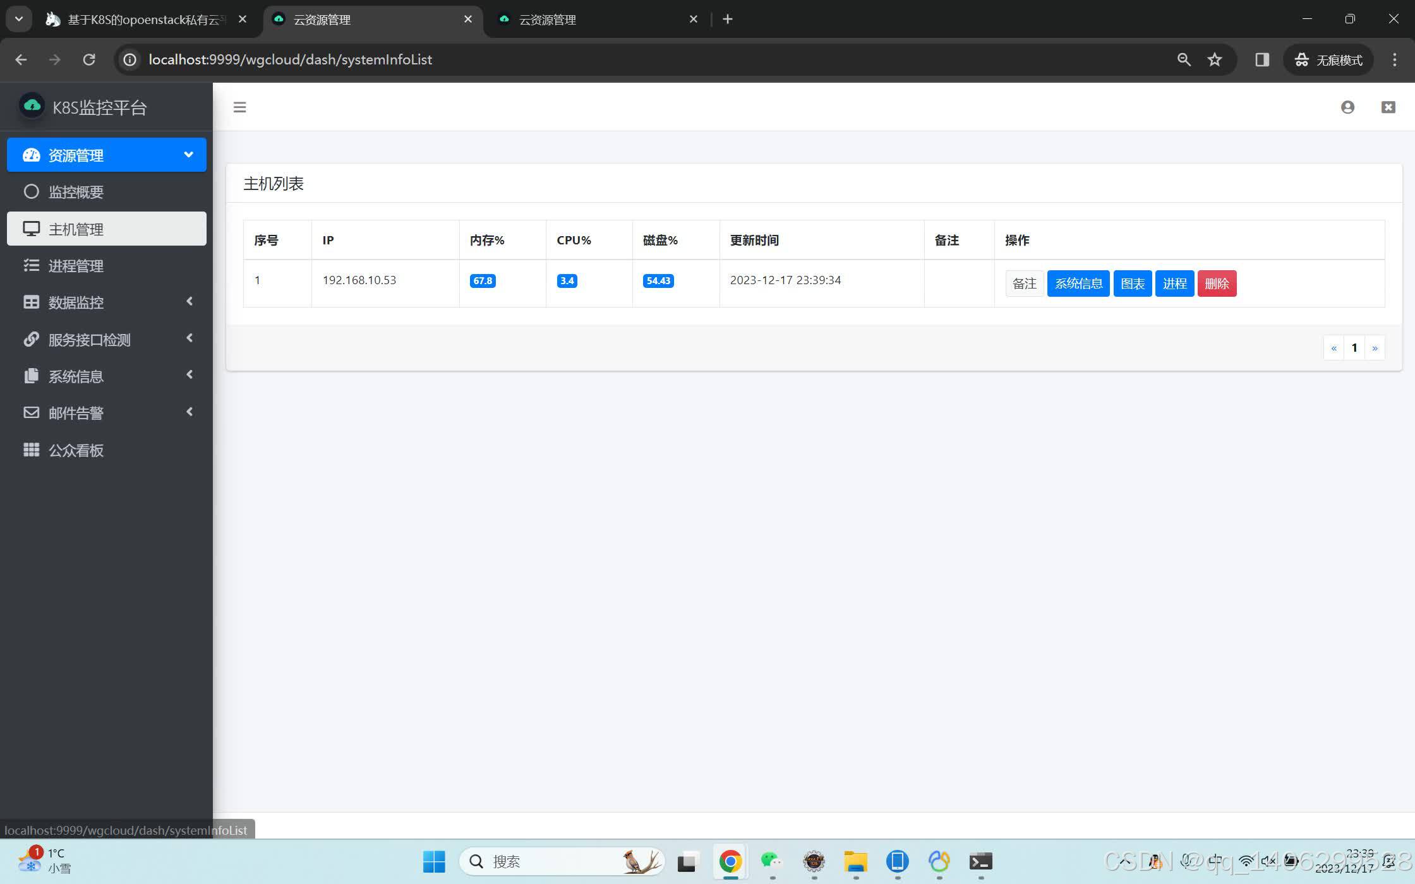Delete host with red 删除 button
Screen dimensions: 1415x884
[x=1216, y=284]
